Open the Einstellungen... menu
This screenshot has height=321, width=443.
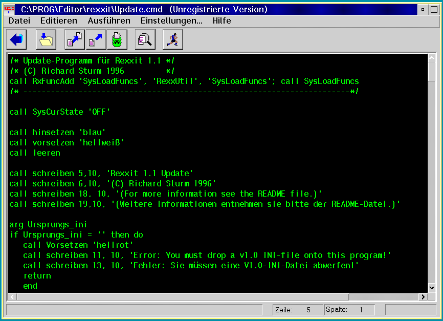pyautogui.click(x=171, y=21)
